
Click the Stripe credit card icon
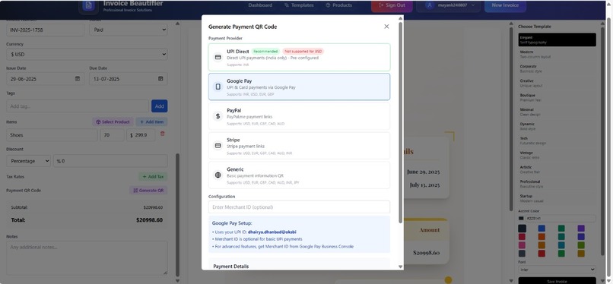pos(218,146)
